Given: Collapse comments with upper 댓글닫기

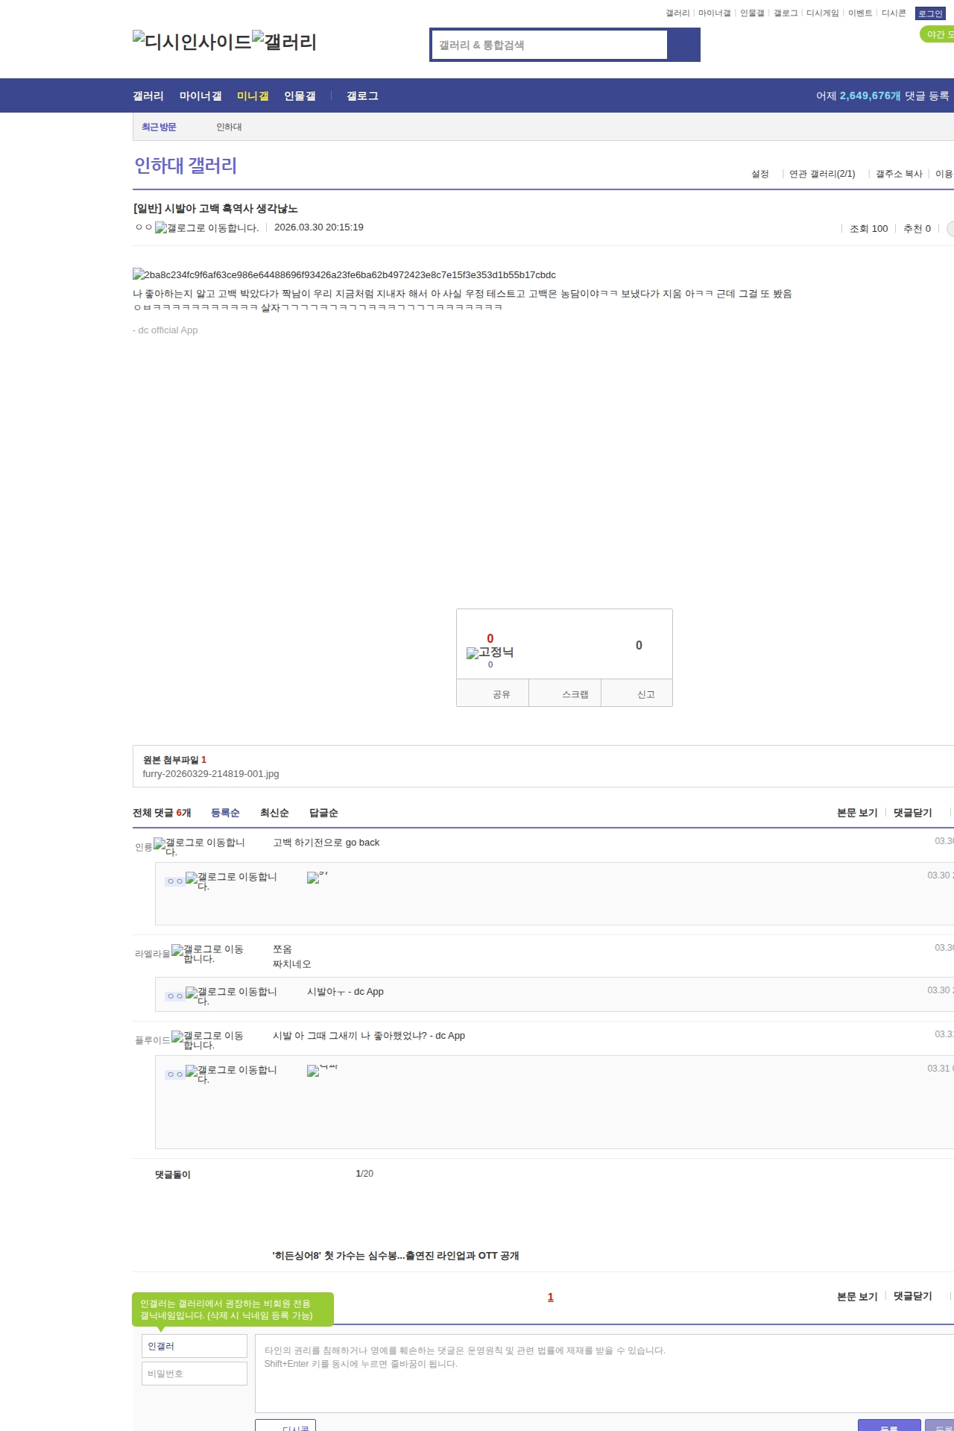Looking at the screenshot, I should pyautogui.click(x=912, y=813).
